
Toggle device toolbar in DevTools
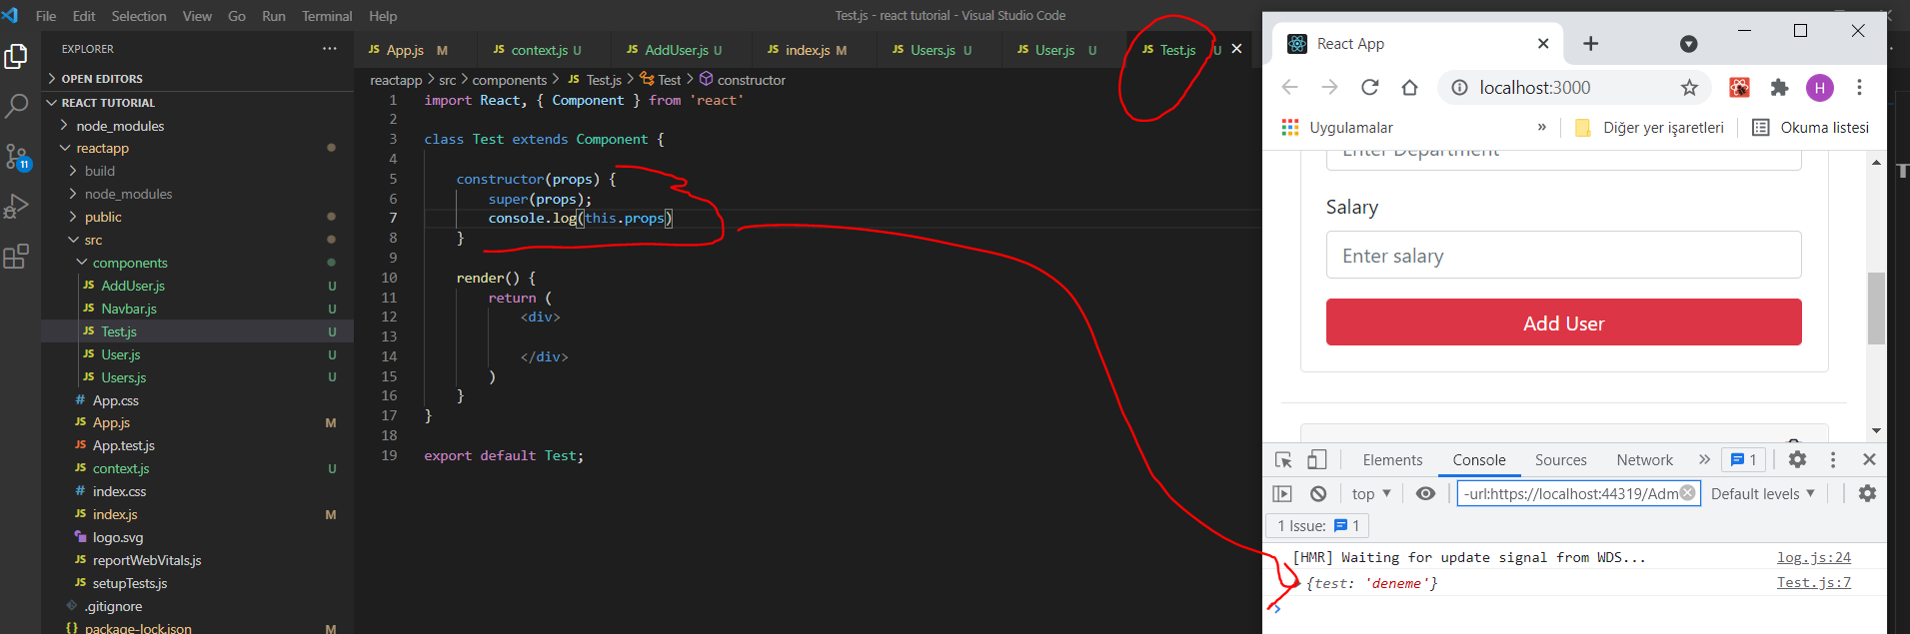(x=1317, y=460)
